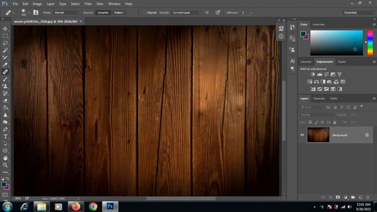Image resolution: width=377 pixels, height=212 pixels.
Task: Open the Mode dropdown set to Normal
Action: tap(67, 12)
